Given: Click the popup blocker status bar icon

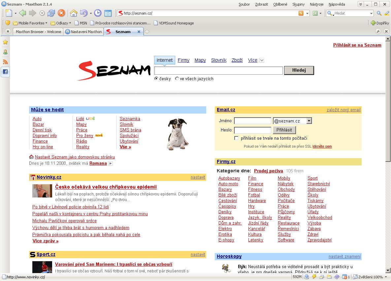Looking at the screenshot, I should (344, 277).
